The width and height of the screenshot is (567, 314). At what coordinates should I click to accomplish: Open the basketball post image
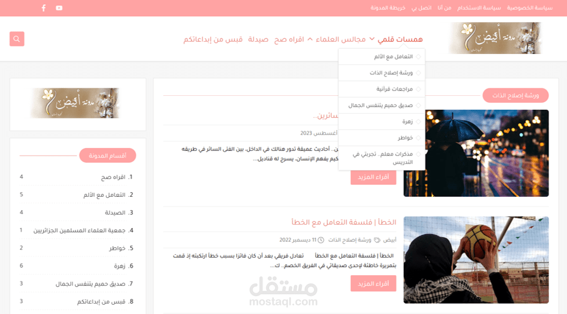point(476,260)
